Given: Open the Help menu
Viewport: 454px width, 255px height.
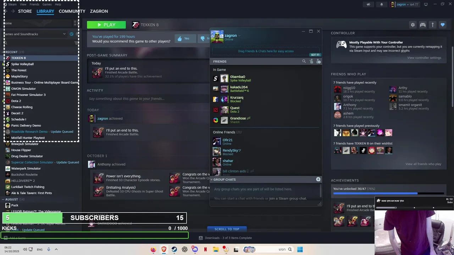Looking at the screenshot, I should (x=58, y=4).
